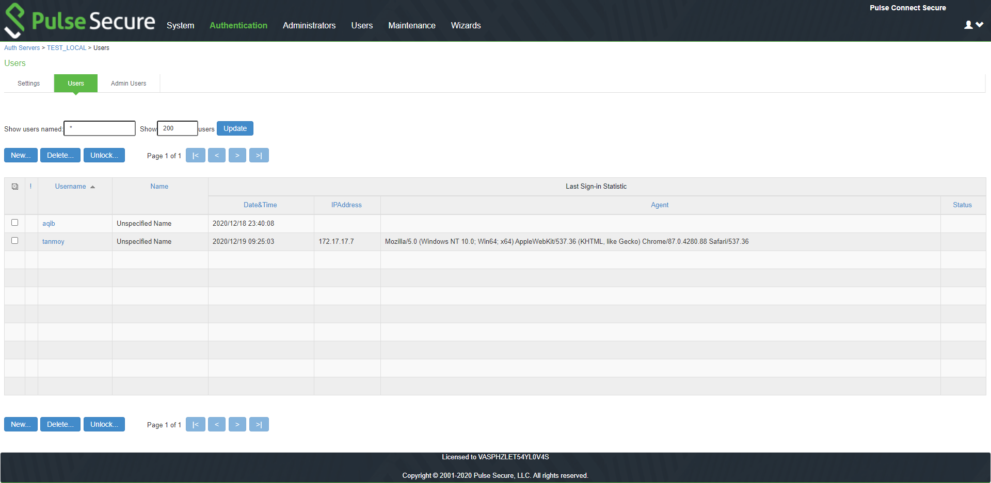The height and width of the screenshot is (483, 991).
Task: Click the top Page 1 of 1 label
Action: point(164,156)
